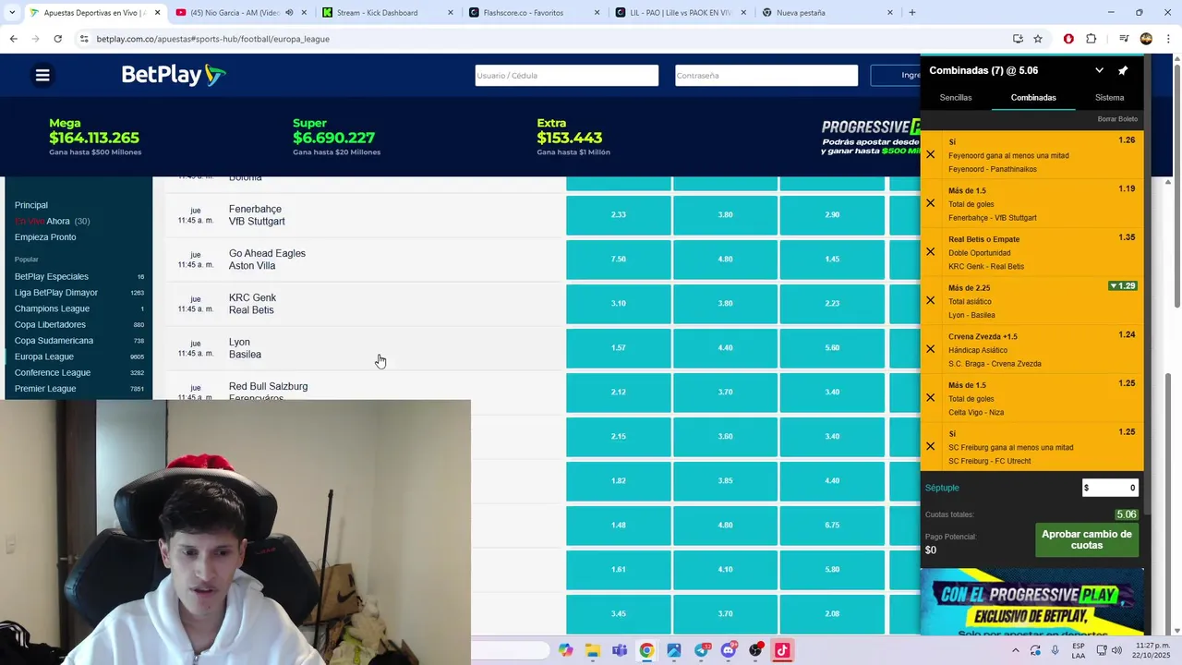Open the Sistema tab
Viewport: 1182px width, 665px height.
click(x=1109, y=97)
